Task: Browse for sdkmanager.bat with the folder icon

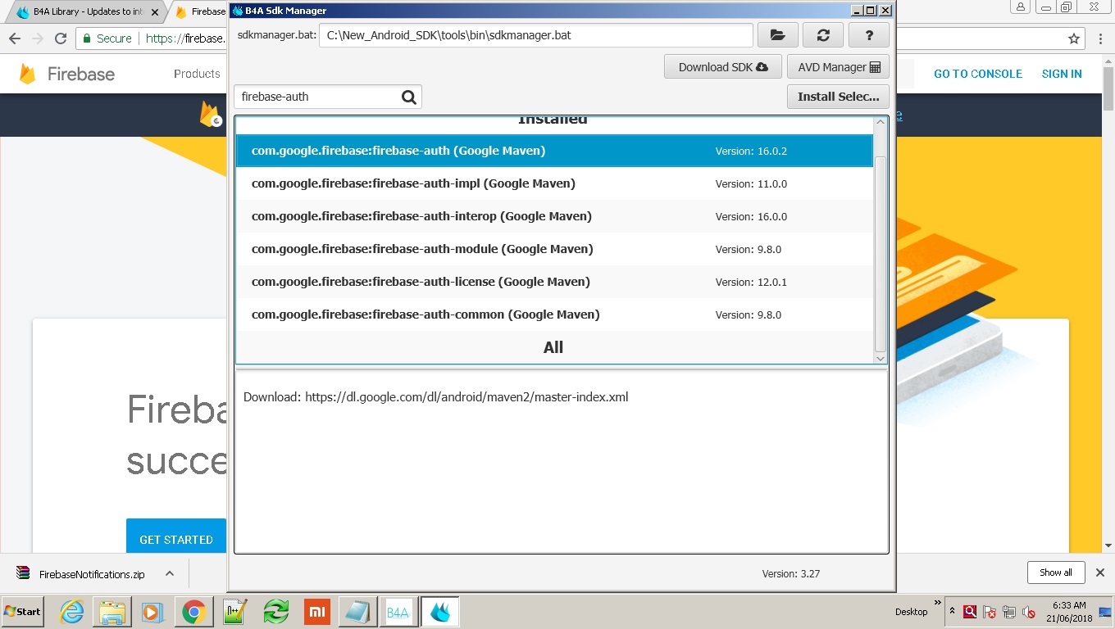Action: click(778, 35)
